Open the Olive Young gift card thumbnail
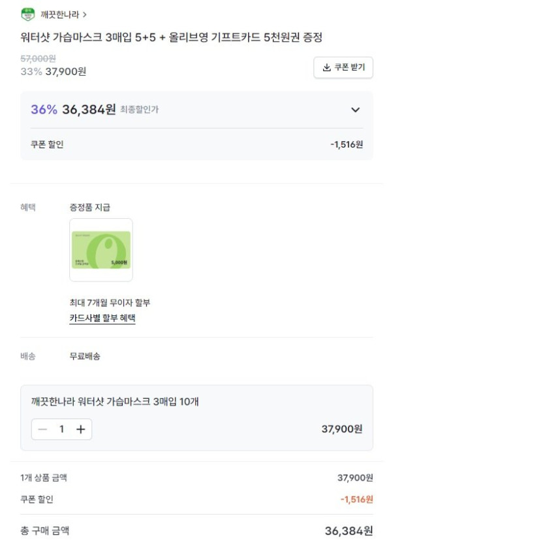The height and width of the screenshot is (540, 545). pyautogui.click(x=101, y=250)
